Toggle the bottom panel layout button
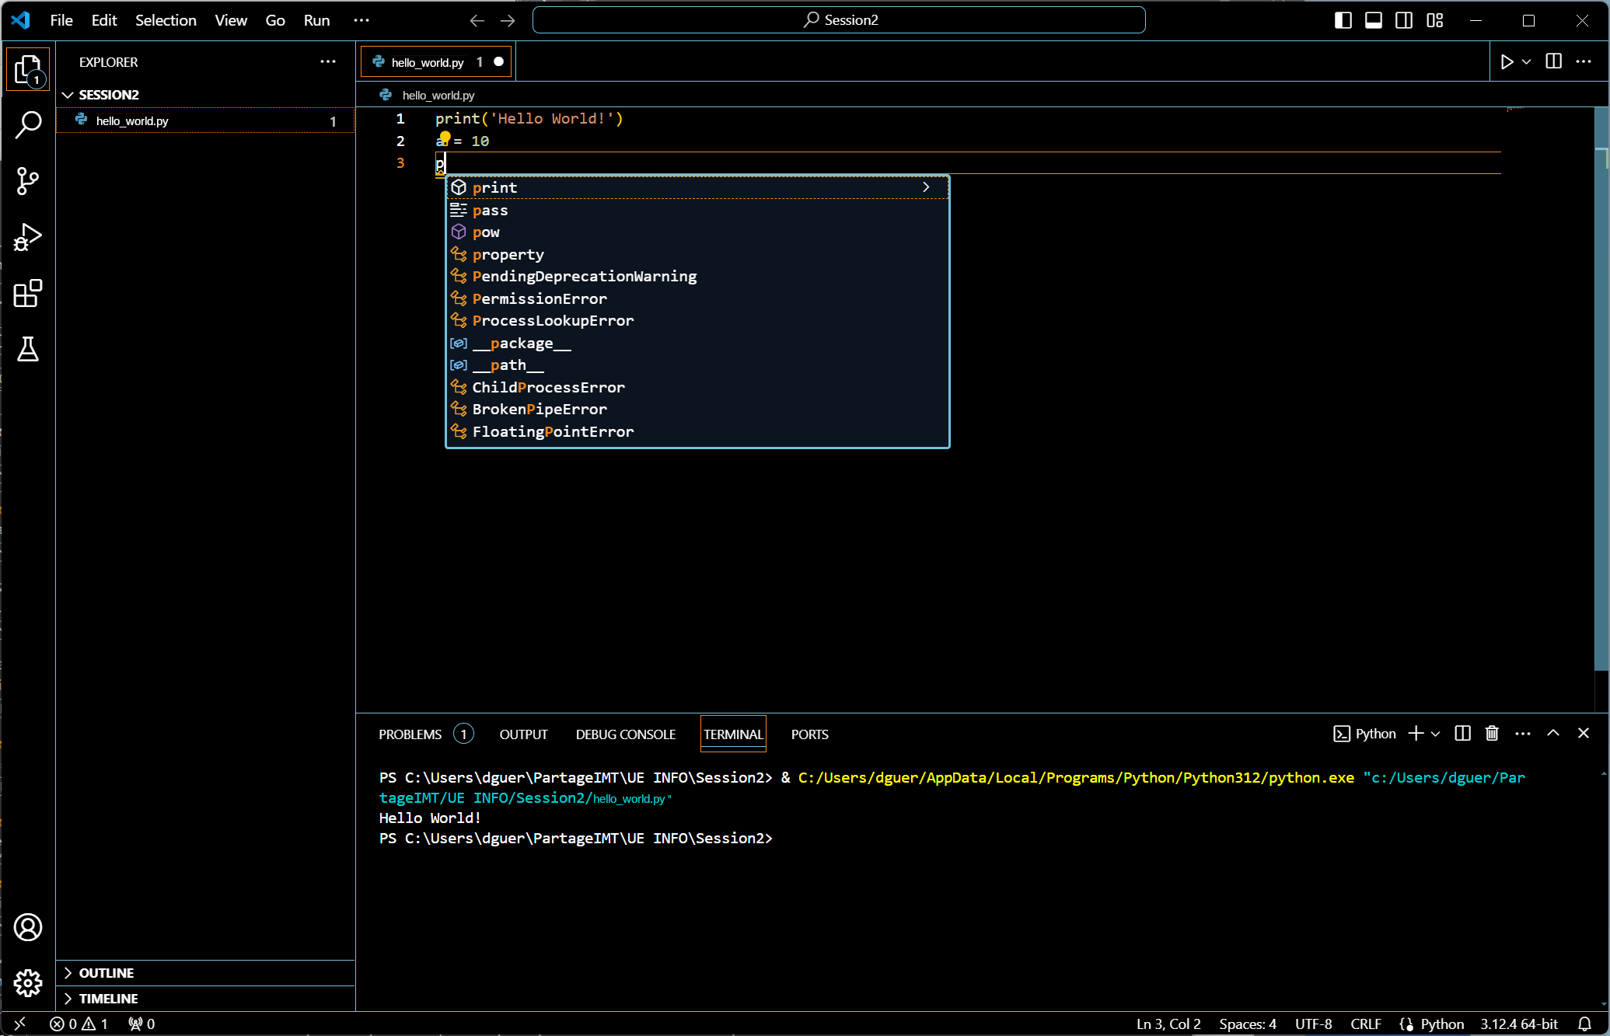The height and width of the screenshot is (1036, 1610). pyautogui.click(x=1374, y=20)
